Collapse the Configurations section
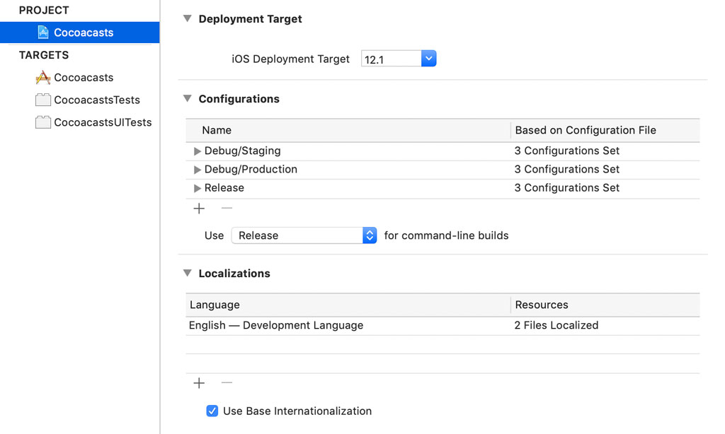725x434 pixels. click(x=187, y=99)
